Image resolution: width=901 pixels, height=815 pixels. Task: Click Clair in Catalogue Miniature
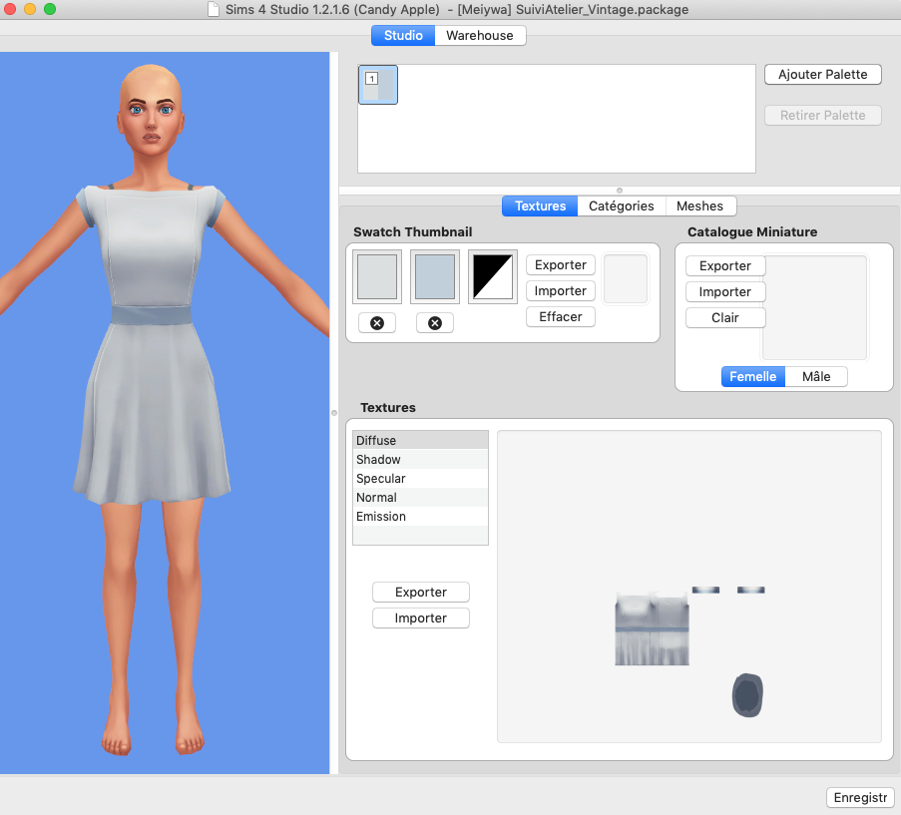[725, 318]
